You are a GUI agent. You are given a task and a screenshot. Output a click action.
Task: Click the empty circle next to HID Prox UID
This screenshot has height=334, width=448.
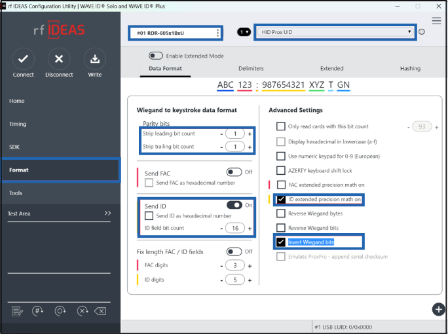(422, 31)
